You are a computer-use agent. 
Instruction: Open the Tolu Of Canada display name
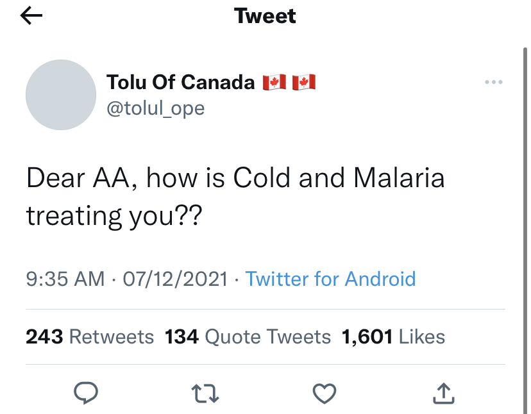pyautogui.click(x=180, y=82)
